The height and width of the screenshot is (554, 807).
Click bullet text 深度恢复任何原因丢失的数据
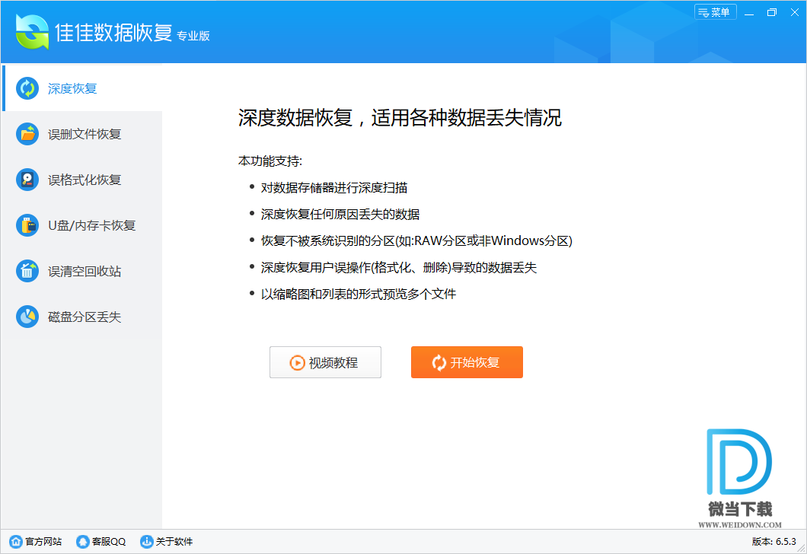tap(340, 215)
